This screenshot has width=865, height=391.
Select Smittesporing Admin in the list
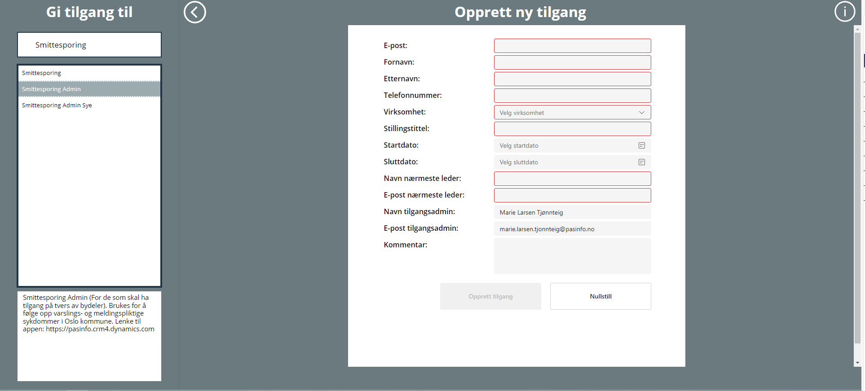89,89
